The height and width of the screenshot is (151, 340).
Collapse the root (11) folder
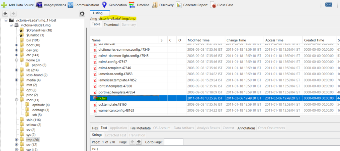pyautogui.click(x=17, y=100)
